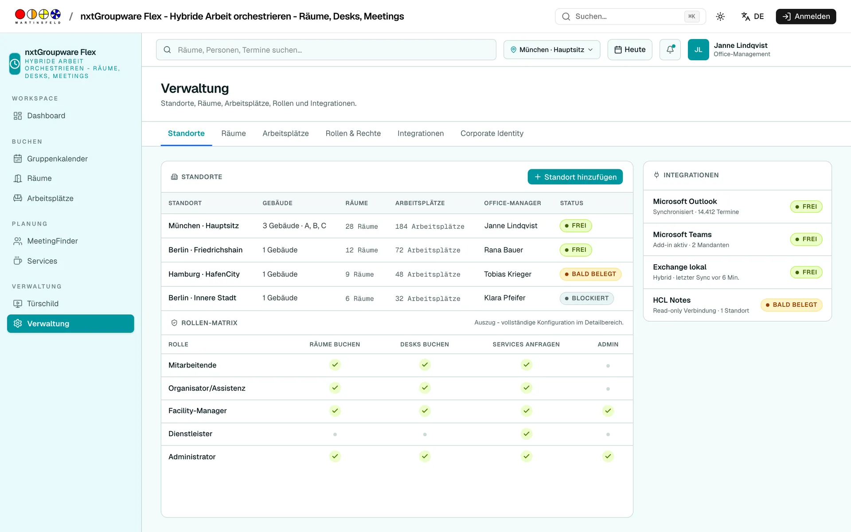The height and width of the screenshot is (532, 851).
Task: Toggle Admin permission for Mitarbeitende
Action: coord(608,366)
